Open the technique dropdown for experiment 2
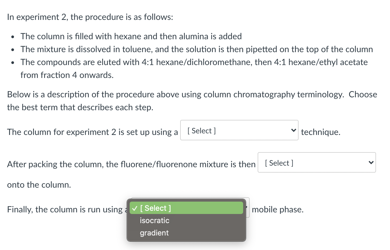 (x=239, y=130)
